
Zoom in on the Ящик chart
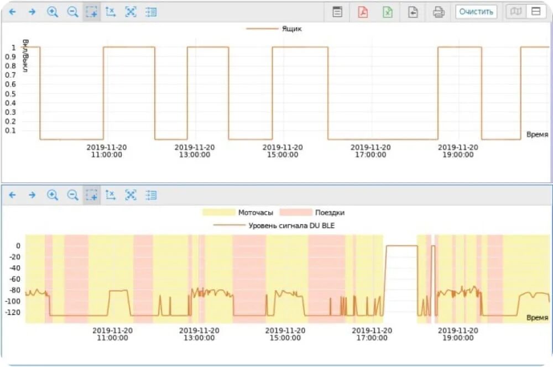tap(53, 12)
